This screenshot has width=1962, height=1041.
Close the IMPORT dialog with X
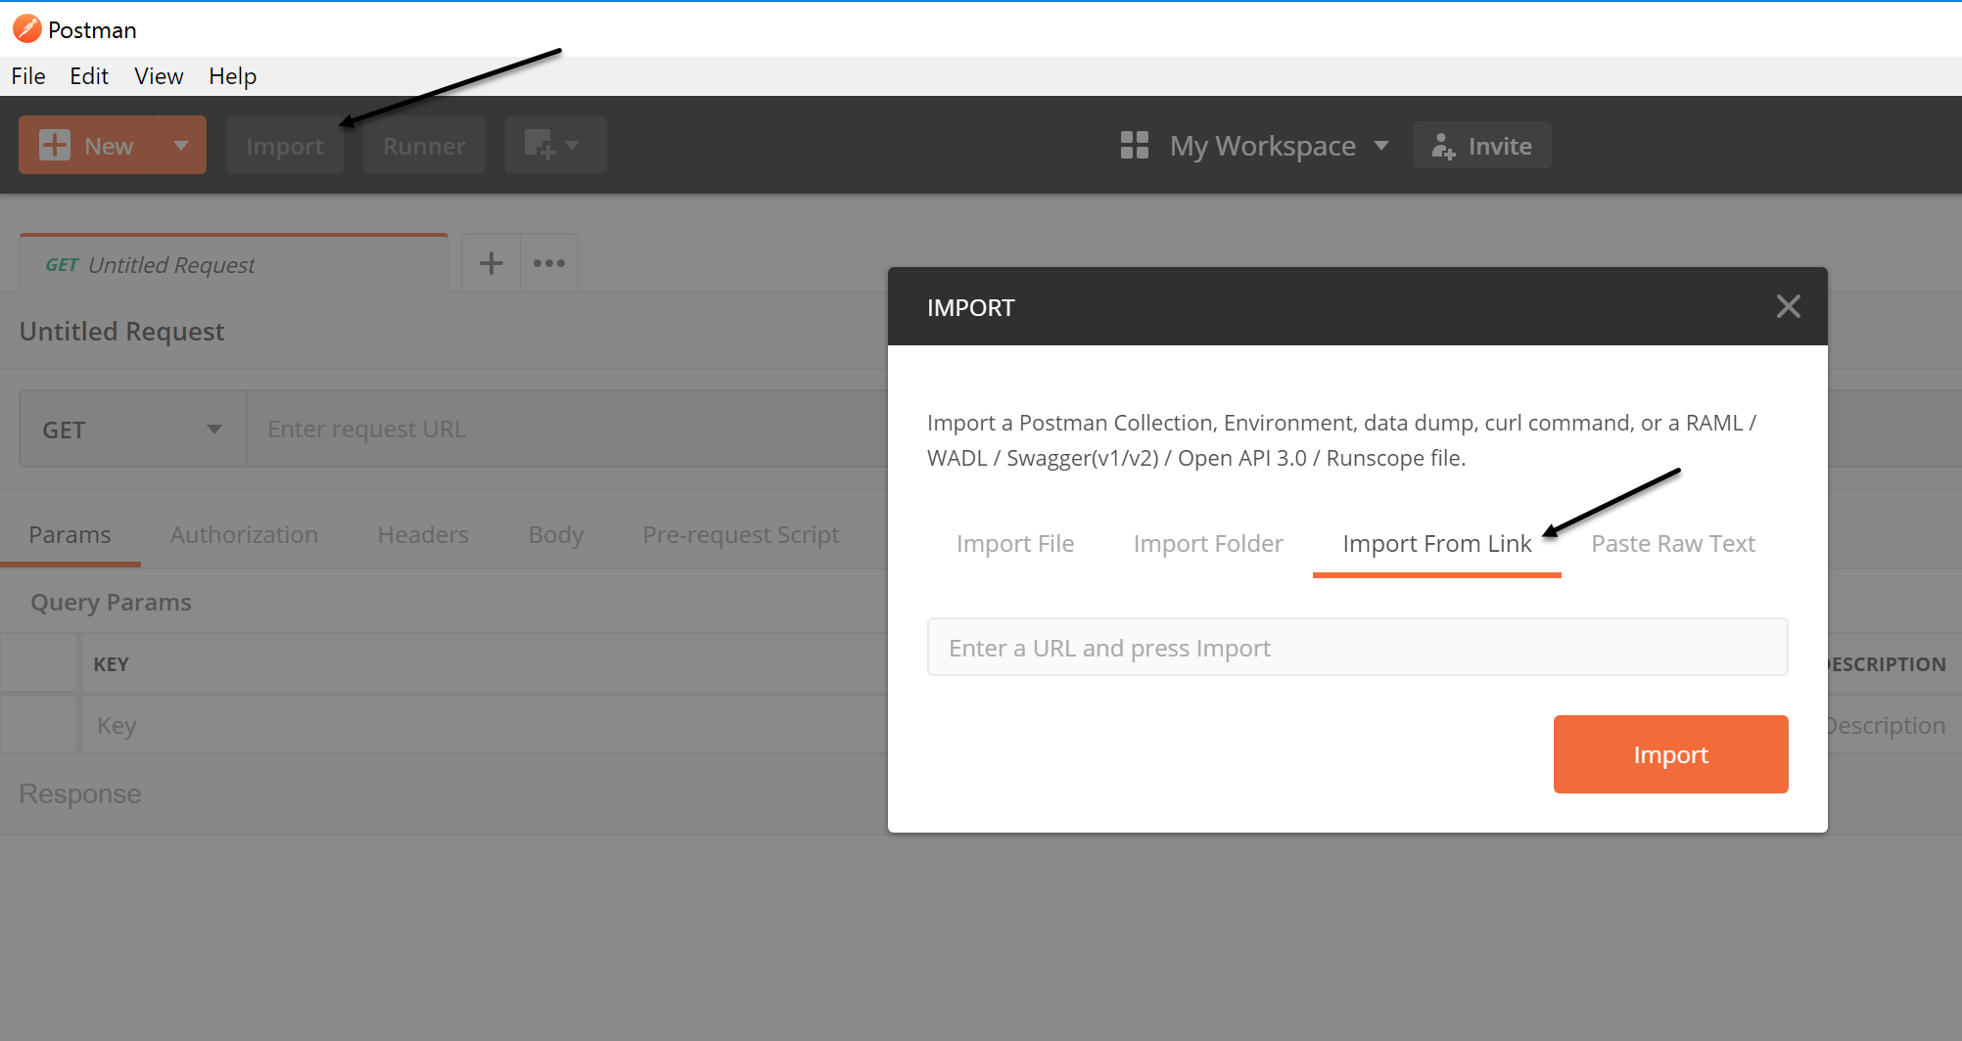[1789, 306]
